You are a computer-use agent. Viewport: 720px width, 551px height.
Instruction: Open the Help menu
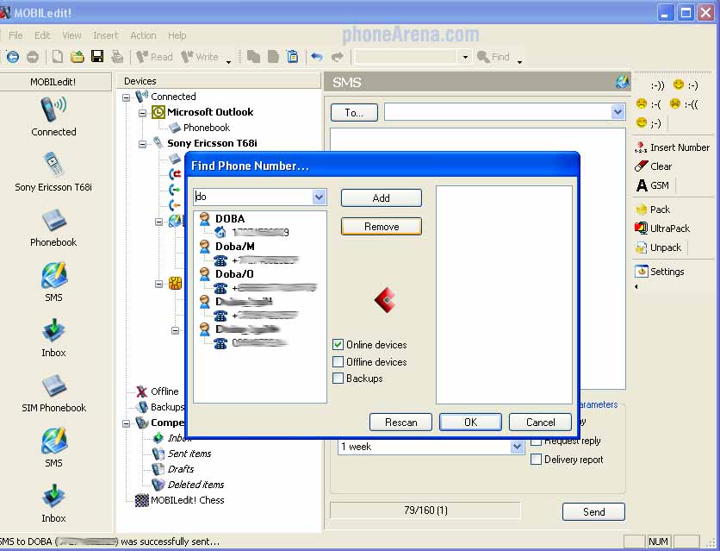[177, 35]
